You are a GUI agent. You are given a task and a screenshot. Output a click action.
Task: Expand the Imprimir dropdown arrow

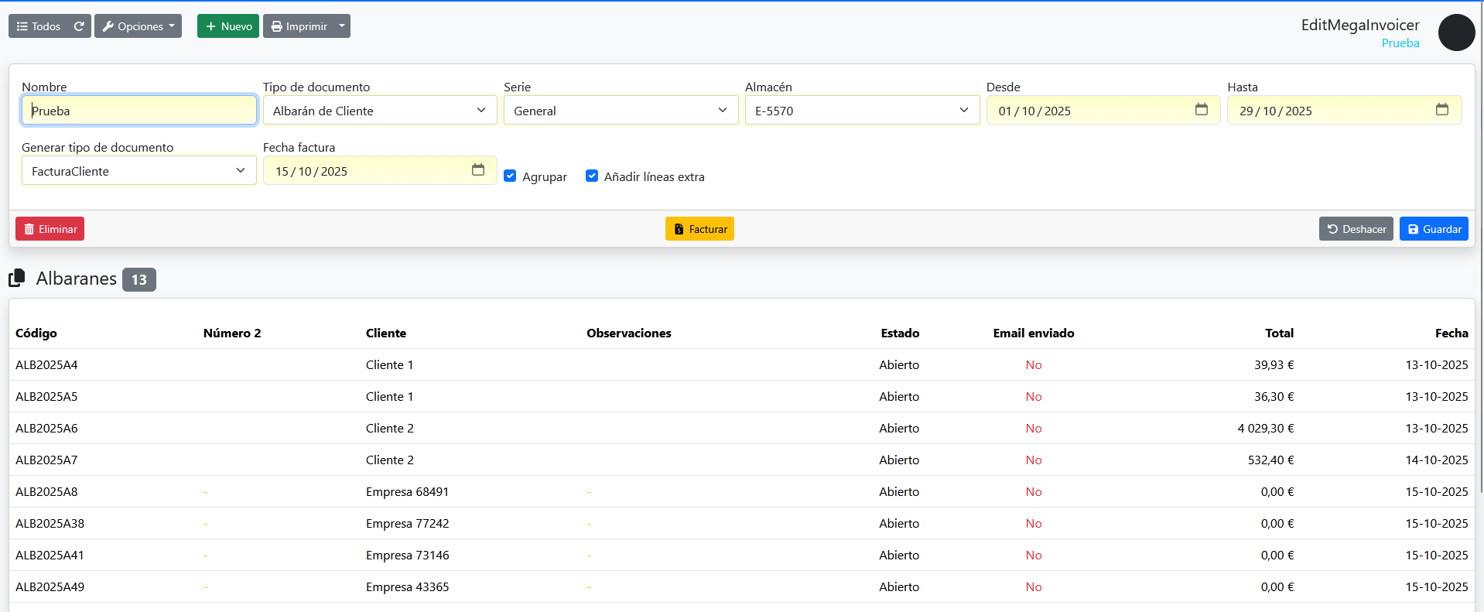(x=342, y=26)
